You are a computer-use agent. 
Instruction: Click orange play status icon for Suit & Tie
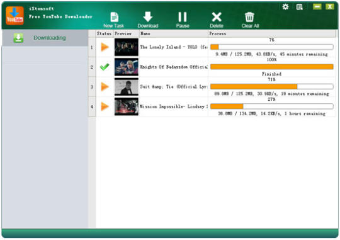pyautogui.click(x=105, y=86)
